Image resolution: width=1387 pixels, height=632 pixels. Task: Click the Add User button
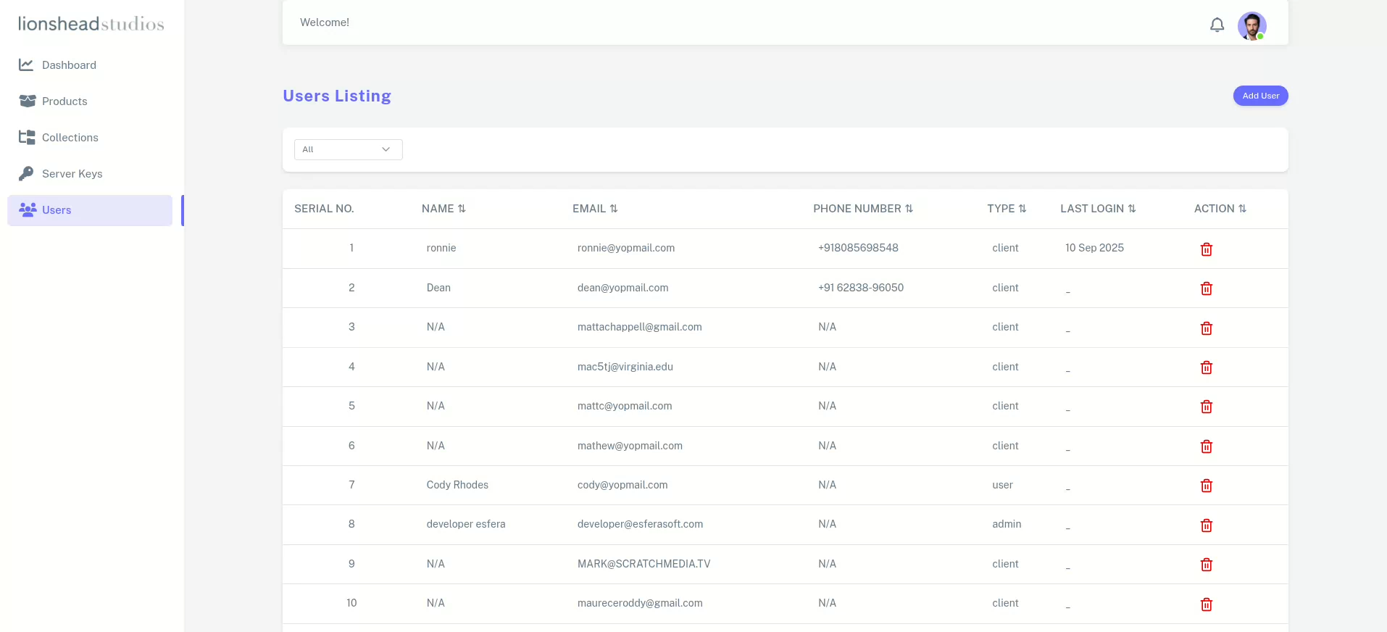1260,96
